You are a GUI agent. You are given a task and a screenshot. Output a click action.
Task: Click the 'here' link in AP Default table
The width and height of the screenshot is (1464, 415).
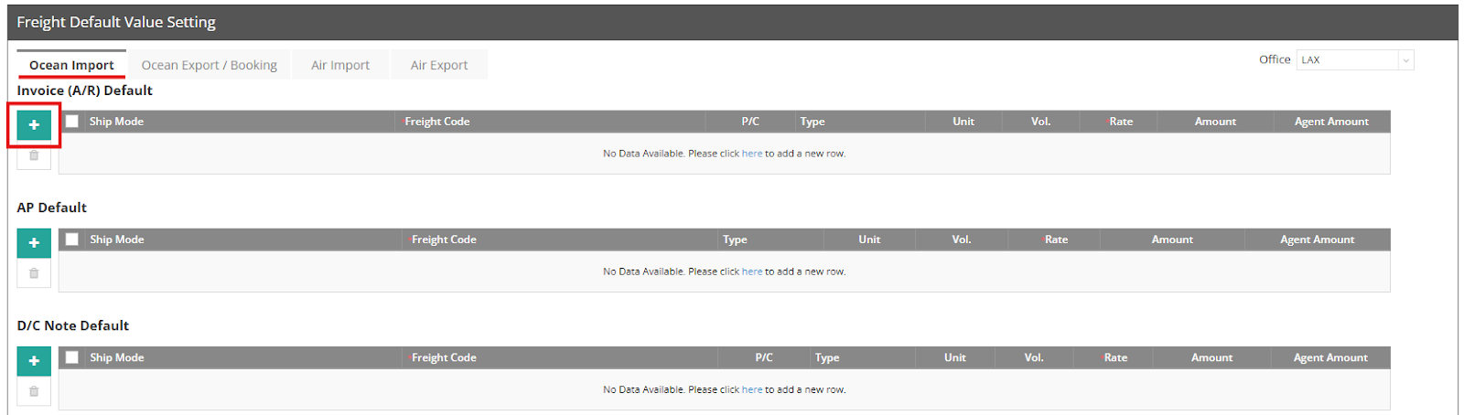pos(752,271)
